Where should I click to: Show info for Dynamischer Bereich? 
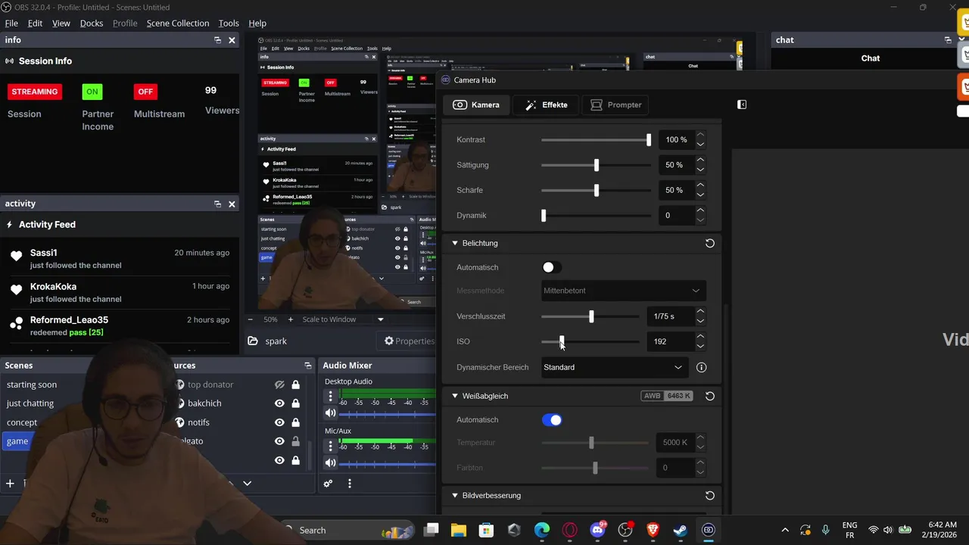click(702, 367)
